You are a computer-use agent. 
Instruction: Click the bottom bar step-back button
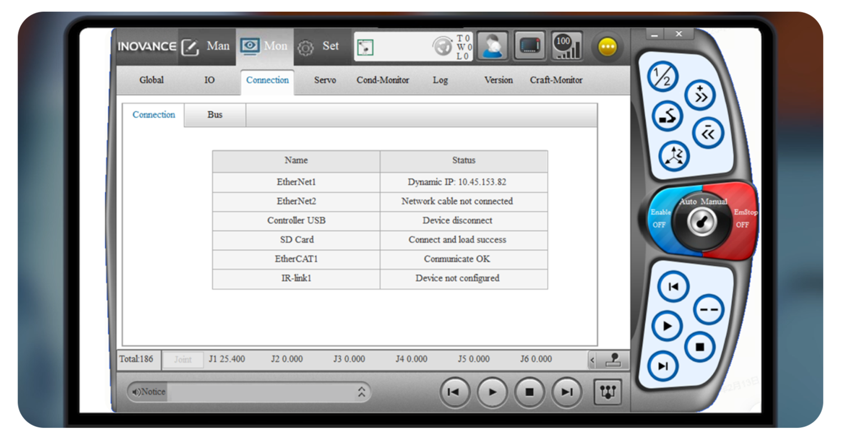pyautogui.click(x=455, y=392)
